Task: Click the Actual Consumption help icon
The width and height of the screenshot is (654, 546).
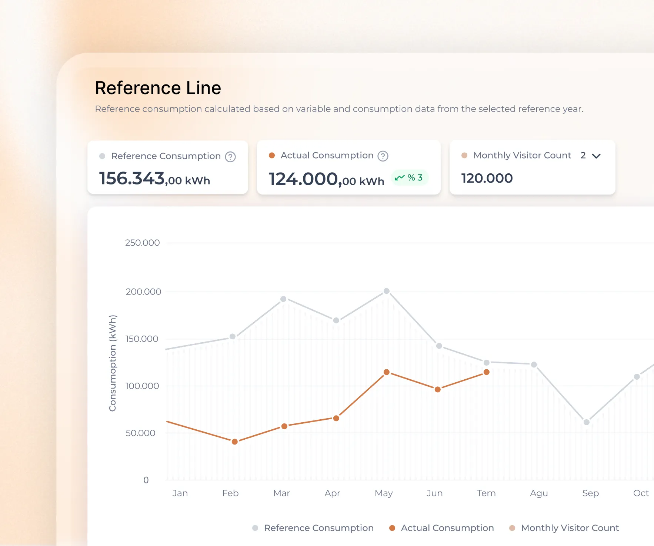Action: 383,156
